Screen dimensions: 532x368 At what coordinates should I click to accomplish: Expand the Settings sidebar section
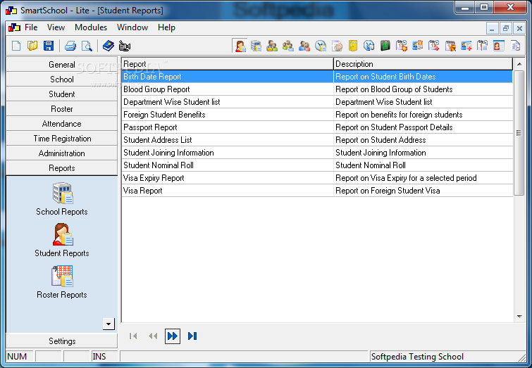coord(62,341)
